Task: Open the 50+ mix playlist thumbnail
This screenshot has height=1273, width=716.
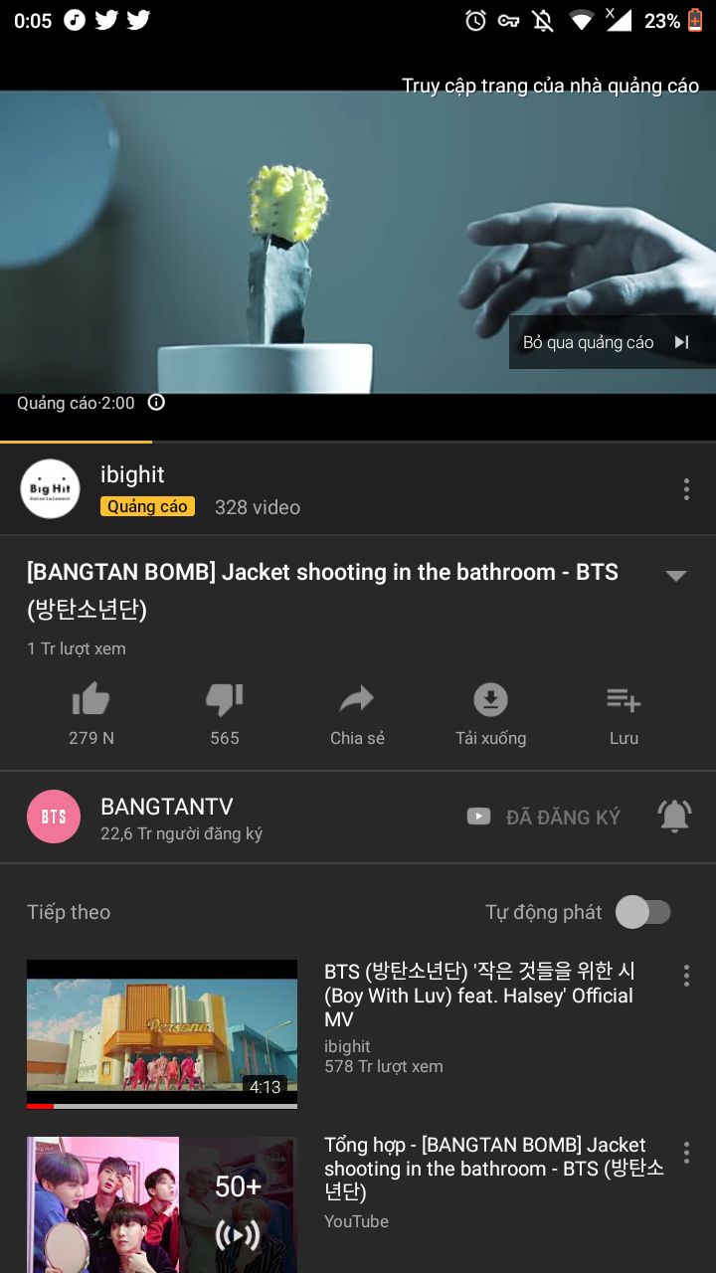Action: [162, 1204]
